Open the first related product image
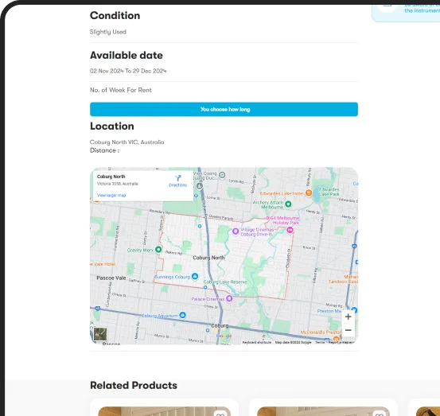Image resolution: width=440 pixels, height=416 pixels. (x=164, y=411)
